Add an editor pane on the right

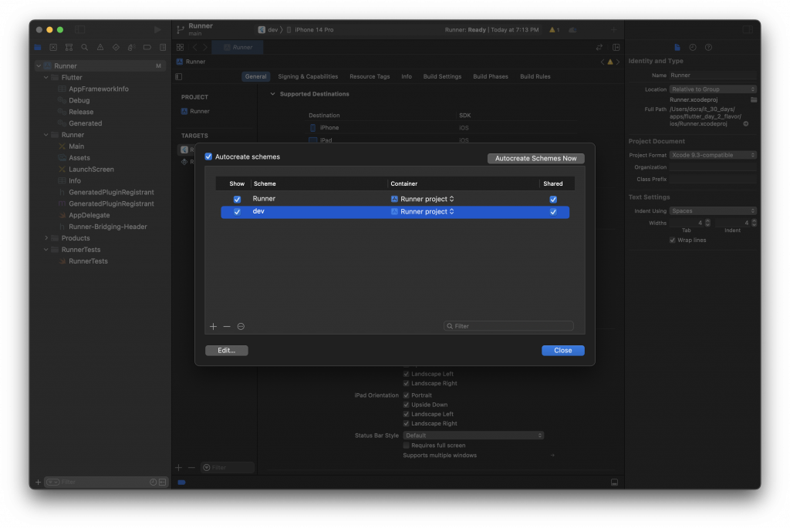616,47
